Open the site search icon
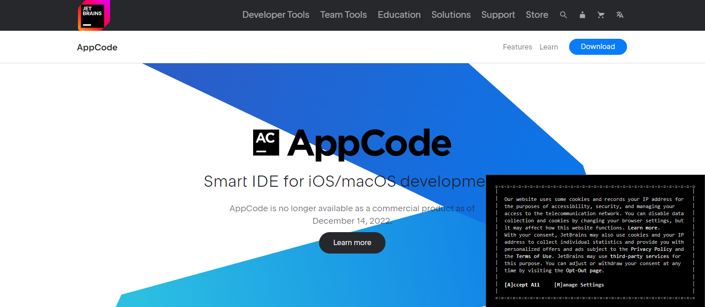This screenshot has height=307, width=705. (x=563, y=15)
